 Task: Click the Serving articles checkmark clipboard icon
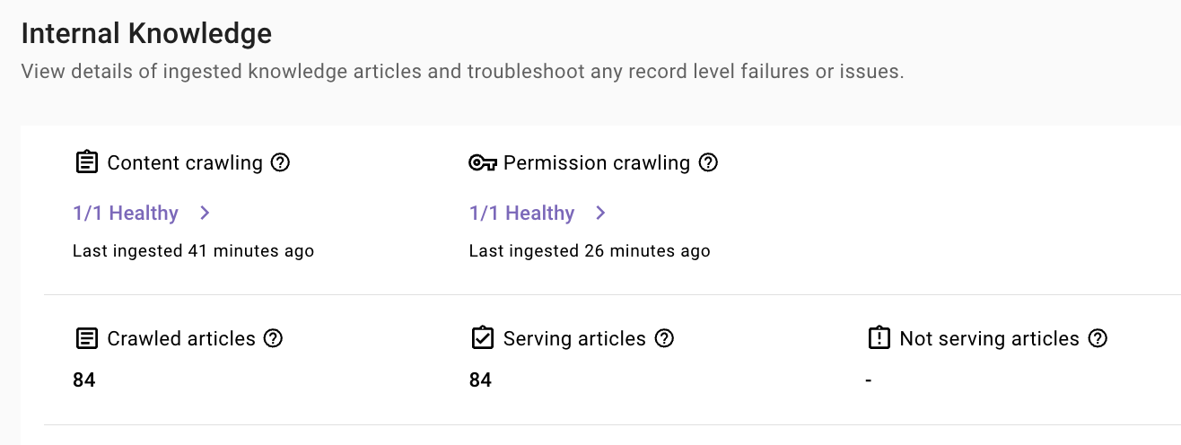(483, 338)
